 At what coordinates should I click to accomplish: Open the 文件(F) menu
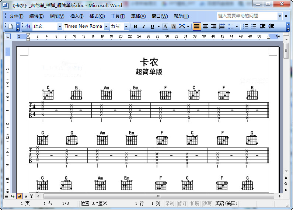17,16
